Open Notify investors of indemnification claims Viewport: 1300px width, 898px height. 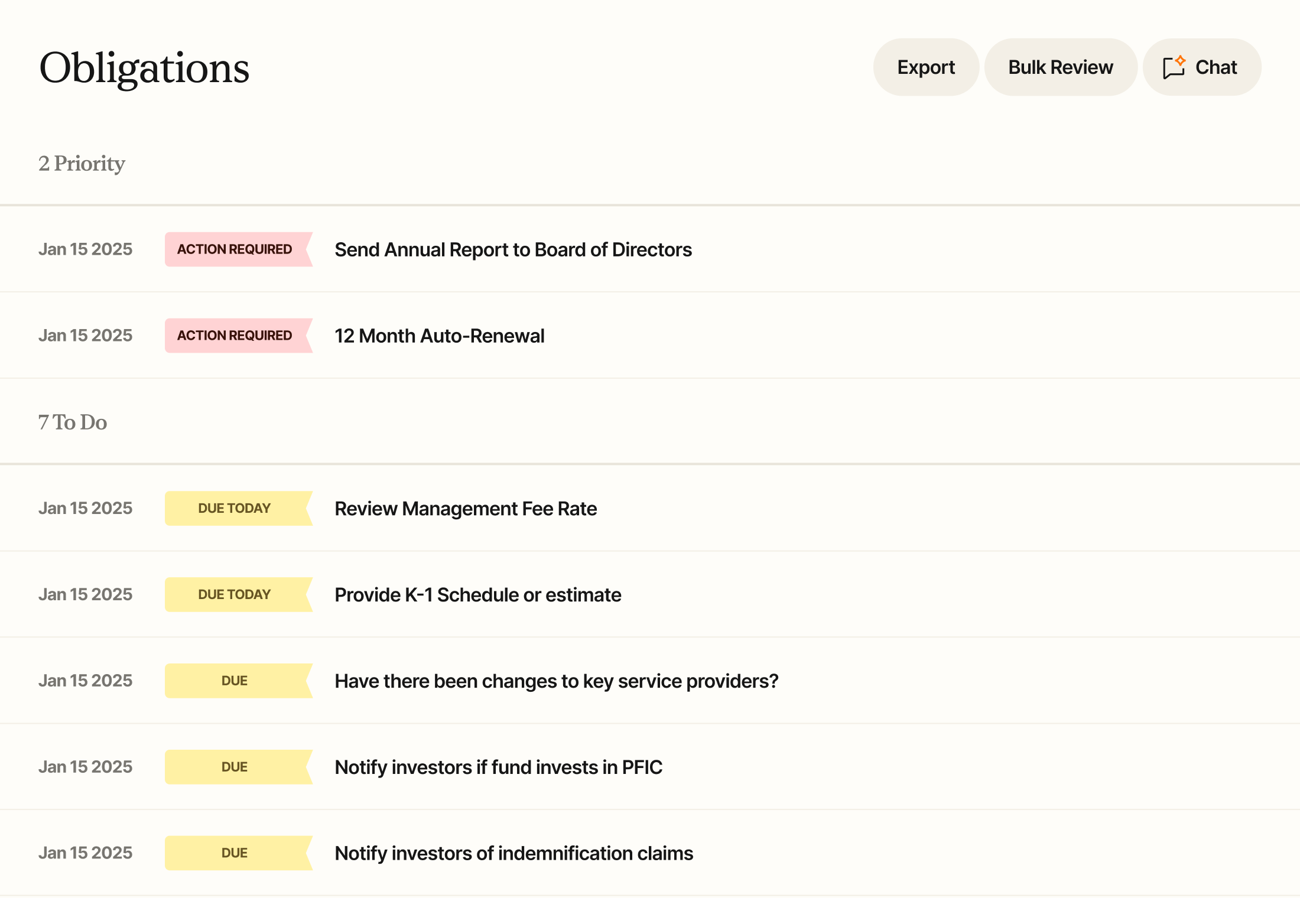pyautogui.click(x=513, y=854)
